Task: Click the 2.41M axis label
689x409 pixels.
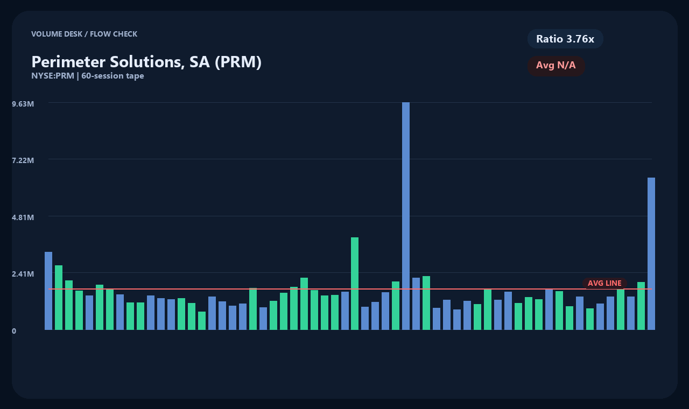Action: (x=23, y=274)
